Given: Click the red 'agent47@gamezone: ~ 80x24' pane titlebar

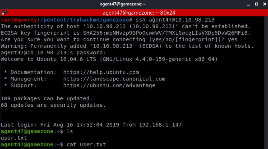Looking at the screenshot, I should [x=134, y=13].
